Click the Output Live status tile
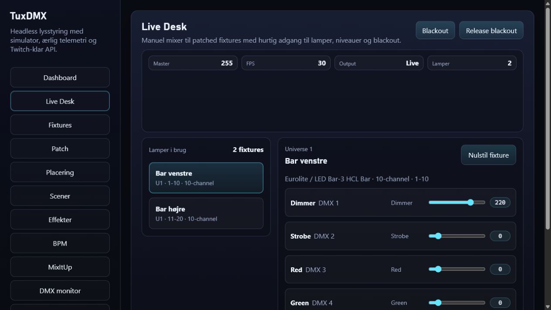 (x=379, y=63)
